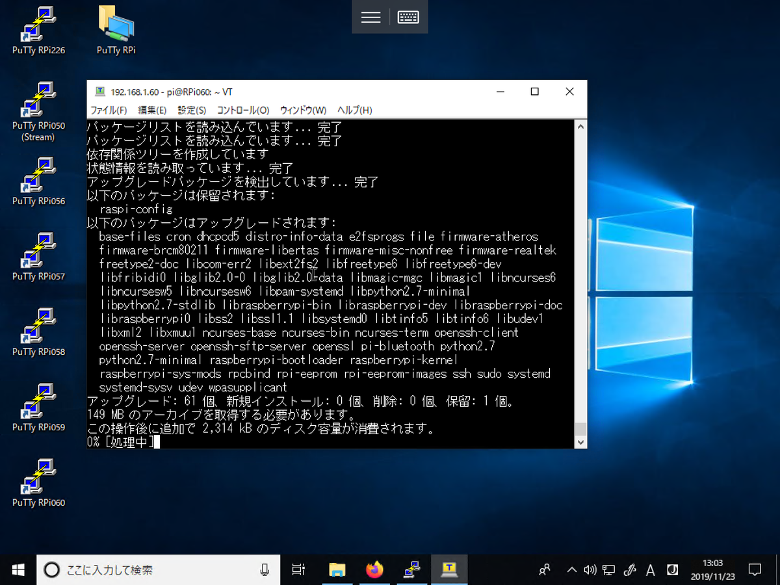Show the on-screen keyboard from remote toolbar
780x585 pixels.
[408, 18]
